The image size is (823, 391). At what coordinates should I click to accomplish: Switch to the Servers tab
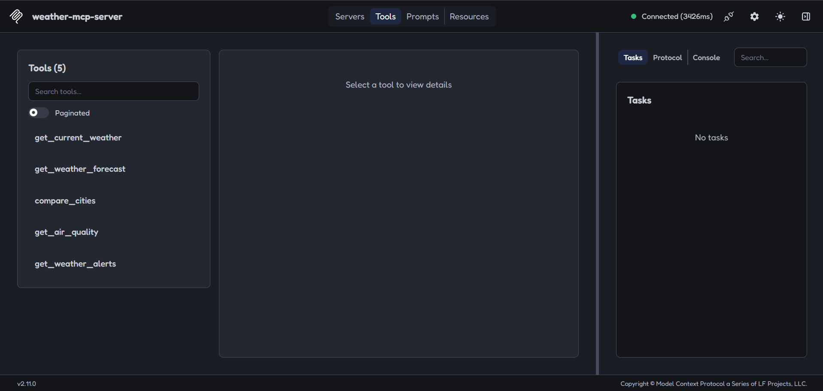(349, 16)
